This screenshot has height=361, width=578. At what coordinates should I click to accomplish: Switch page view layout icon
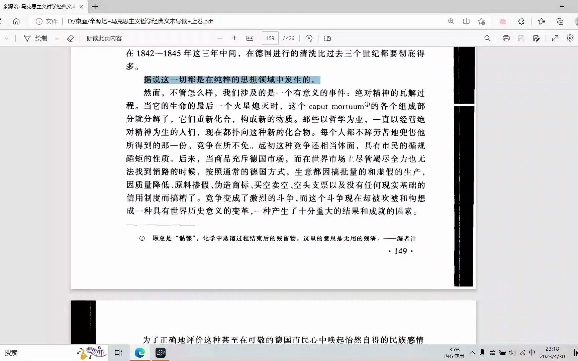coord(327,38)
